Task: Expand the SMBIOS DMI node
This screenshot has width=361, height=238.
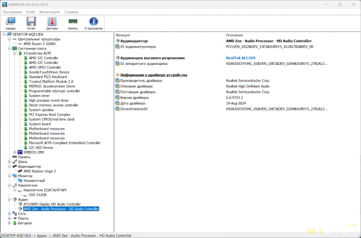Action: click(15, 152)
